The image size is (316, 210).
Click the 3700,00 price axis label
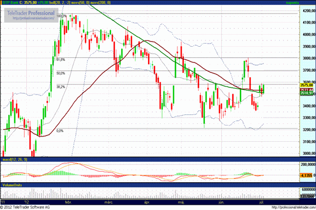309,70
